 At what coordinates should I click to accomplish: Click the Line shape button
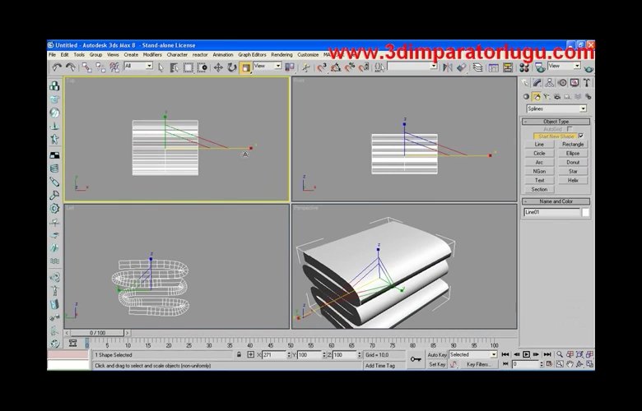pos(539,145)
